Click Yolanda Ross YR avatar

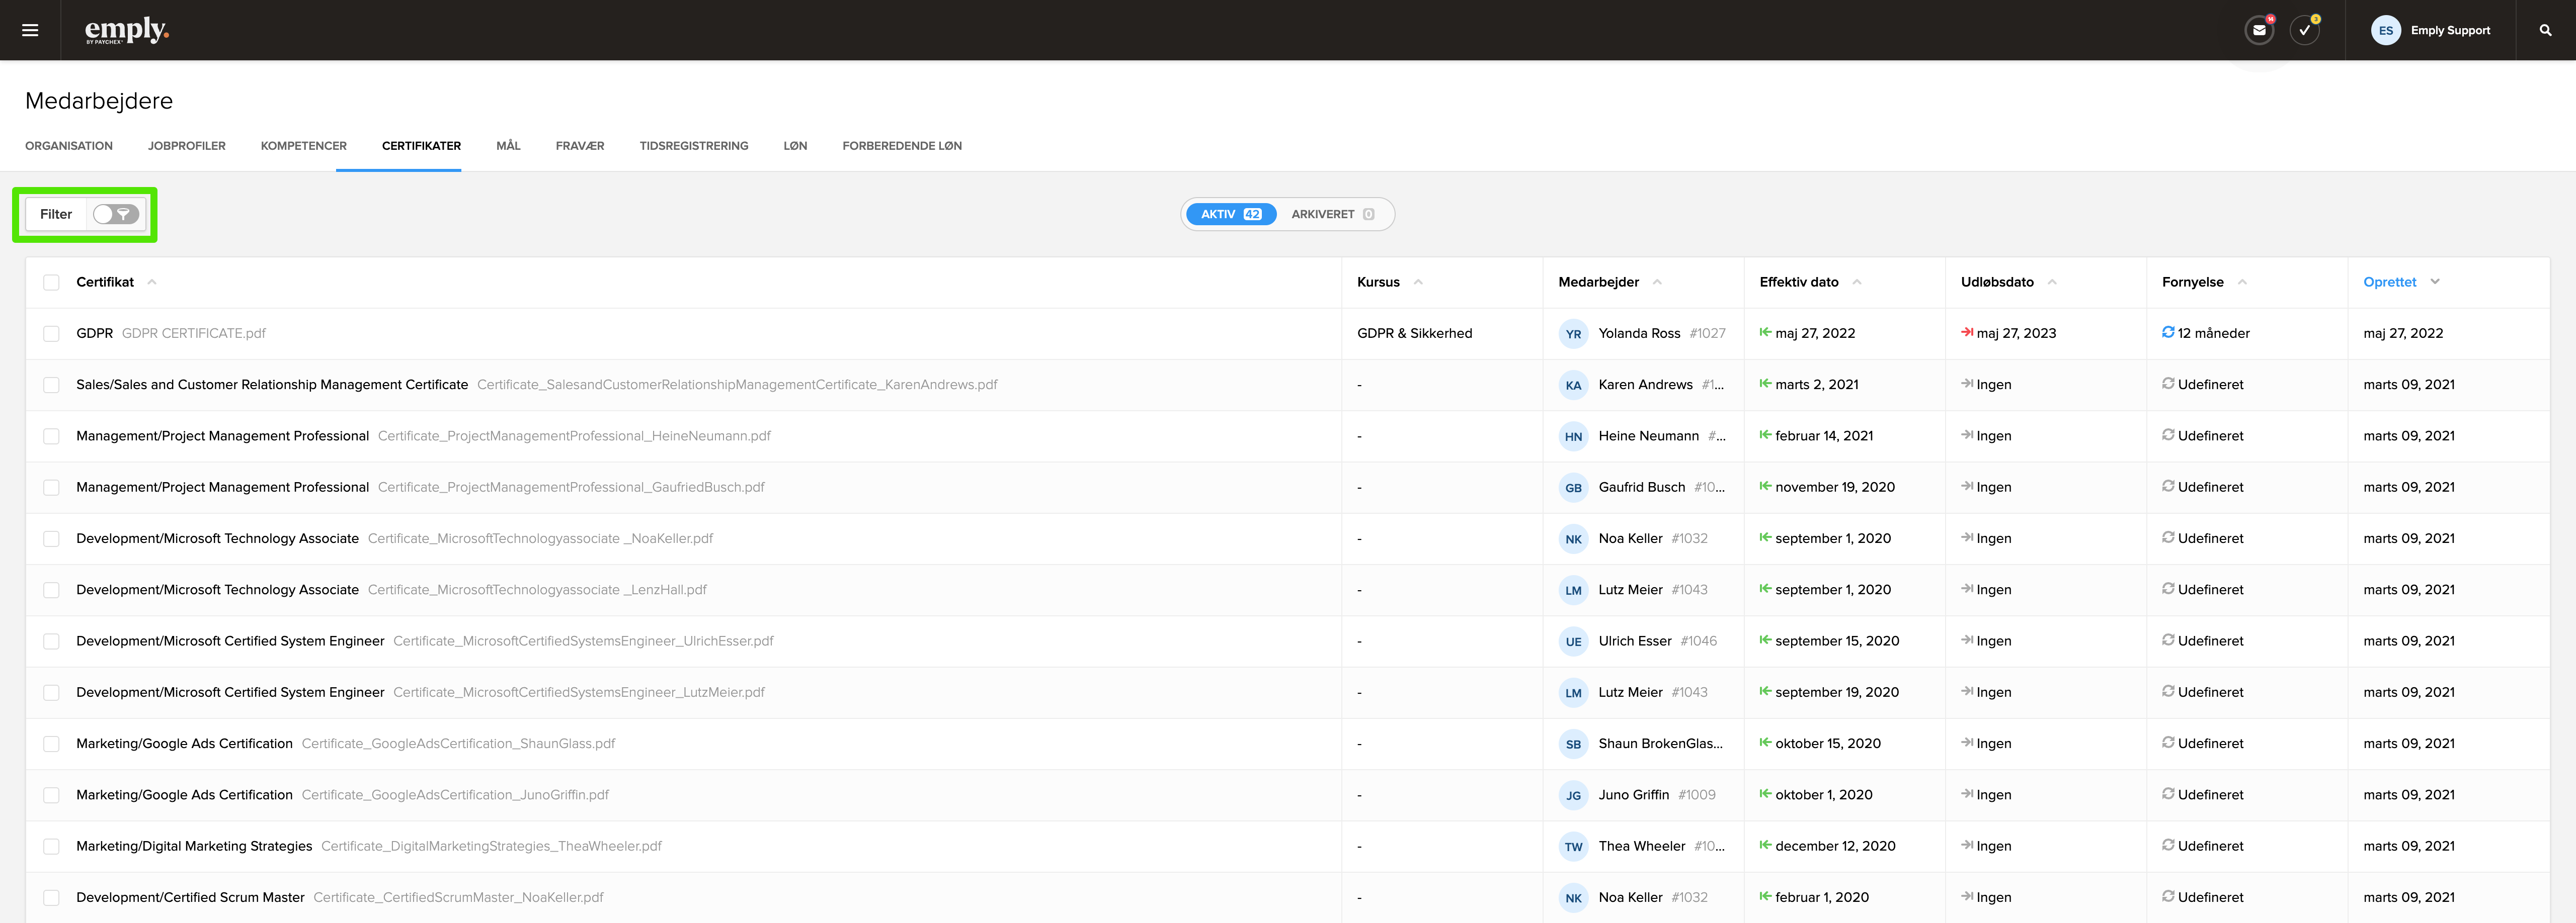[x=1573, y=334]
